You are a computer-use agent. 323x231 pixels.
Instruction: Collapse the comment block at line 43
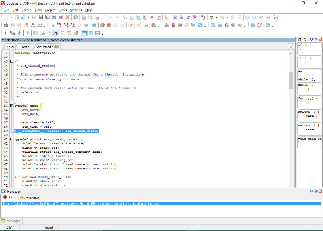tap(12, 61)
